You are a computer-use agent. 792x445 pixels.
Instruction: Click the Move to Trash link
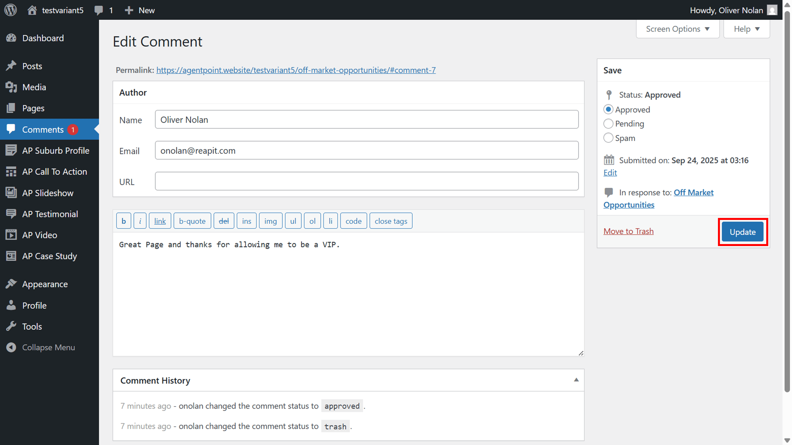tap(628, 231)
